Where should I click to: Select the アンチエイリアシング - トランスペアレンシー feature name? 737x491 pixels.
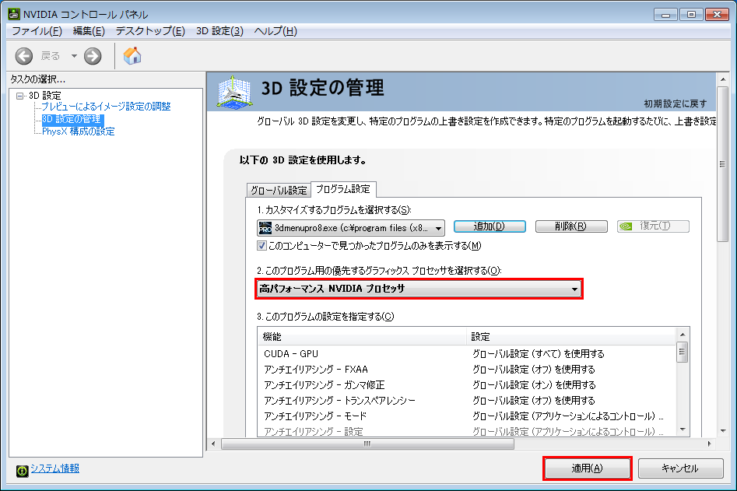[x=340, y=400]
